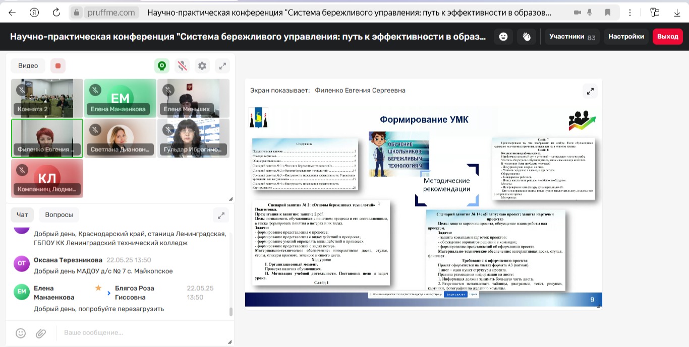This screenshot has width=689, height=347.
Task: Click the Ваше сообщение input field
Action: click(141, 333)
